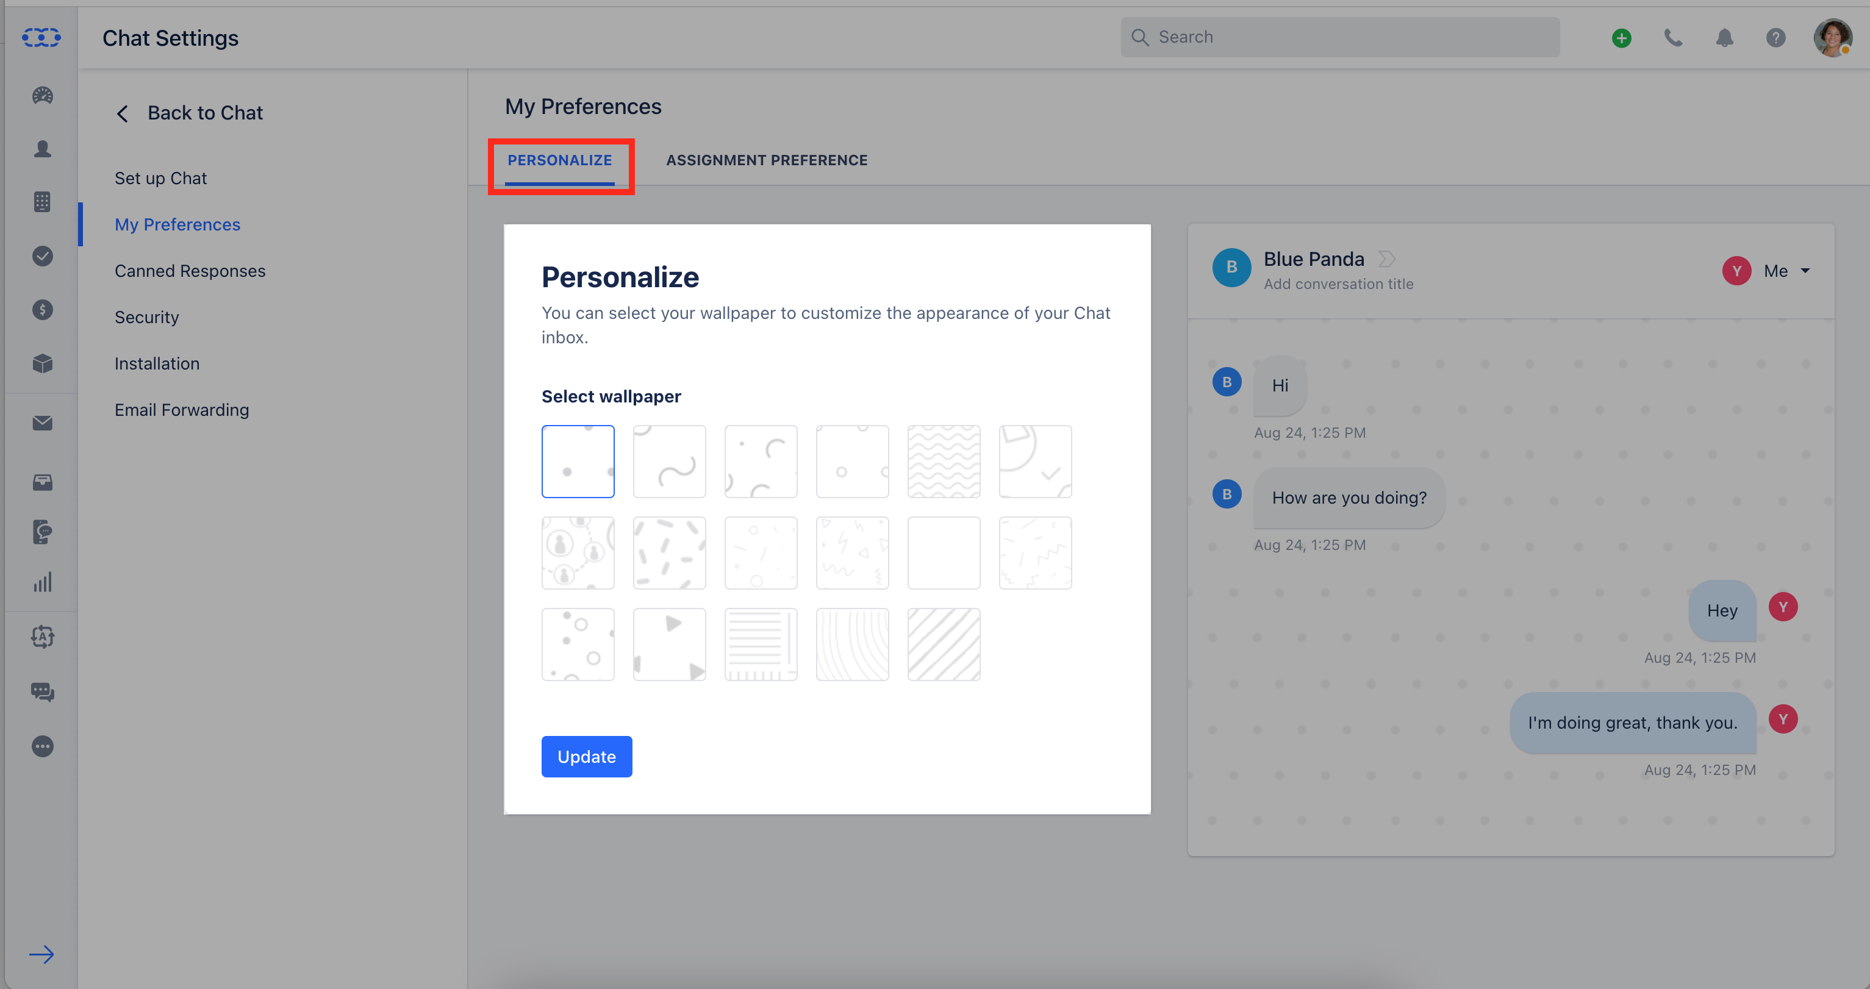This screenshot has width=1870, height=989.
Task: Go Back to Chat
Action: click(x=190, y=113)
